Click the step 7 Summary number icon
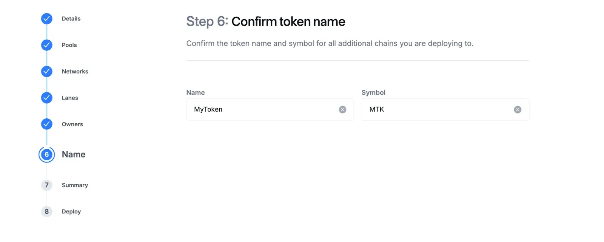The height and width of the screenshot is (242, 604). pyautogui.click(x=47, y=185)
